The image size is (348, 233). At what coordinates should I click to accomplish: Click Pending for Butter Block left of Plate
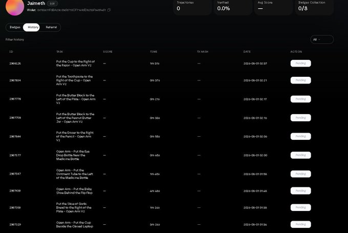300,99
